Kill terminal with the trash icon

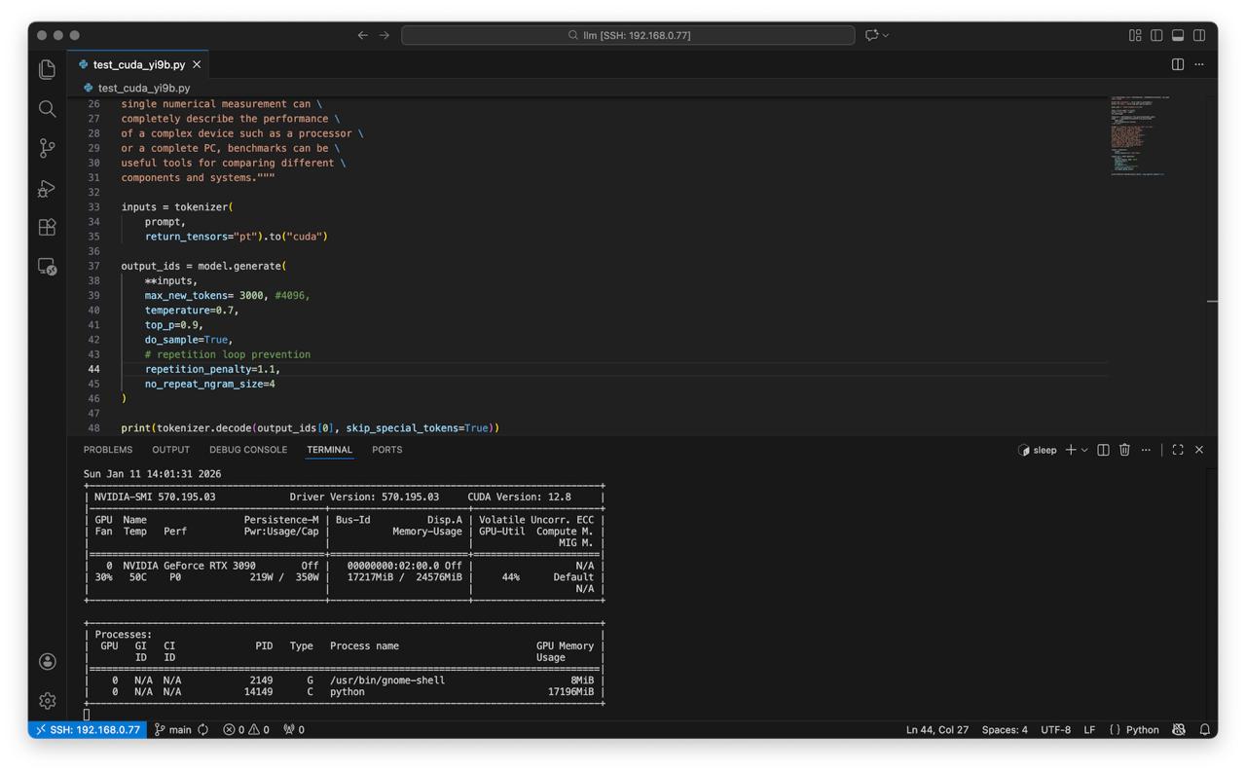(1124, 450)
